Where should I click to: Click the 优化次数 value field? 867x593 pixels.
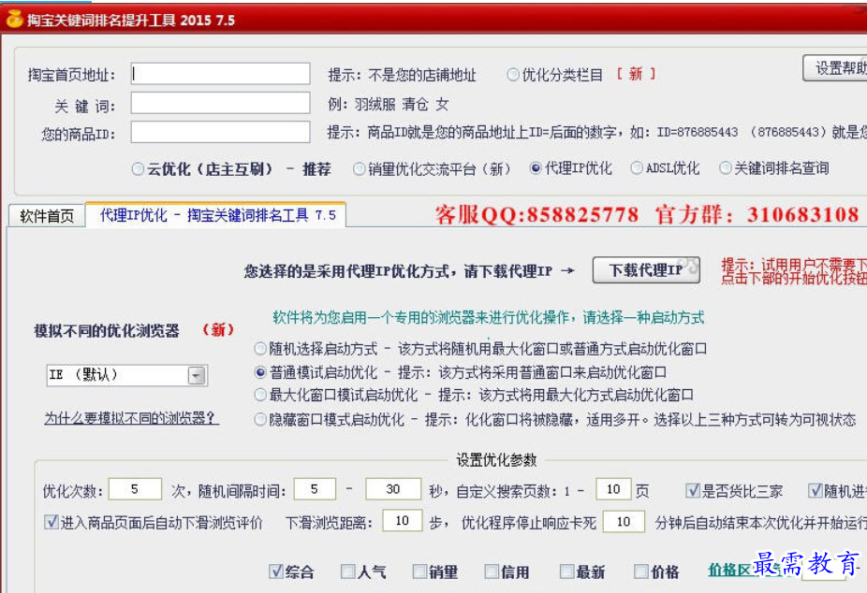(x=135, y=489)
